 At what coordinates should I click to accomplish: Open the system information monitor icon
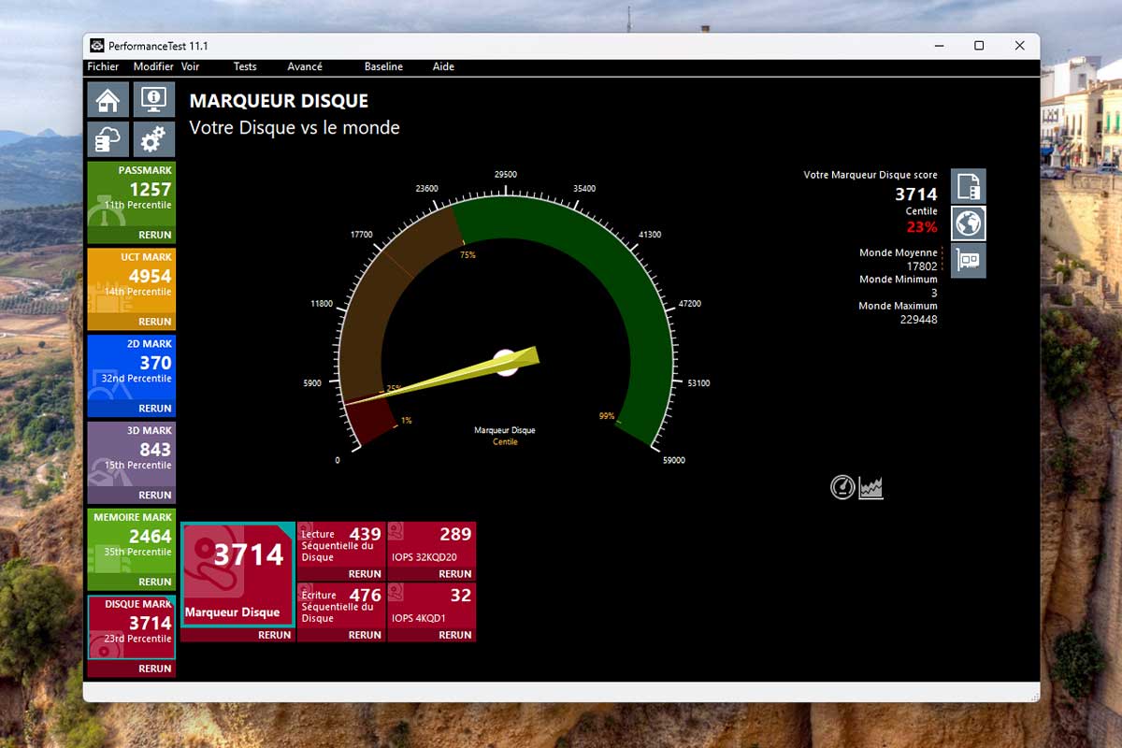[x=152, y=98]
